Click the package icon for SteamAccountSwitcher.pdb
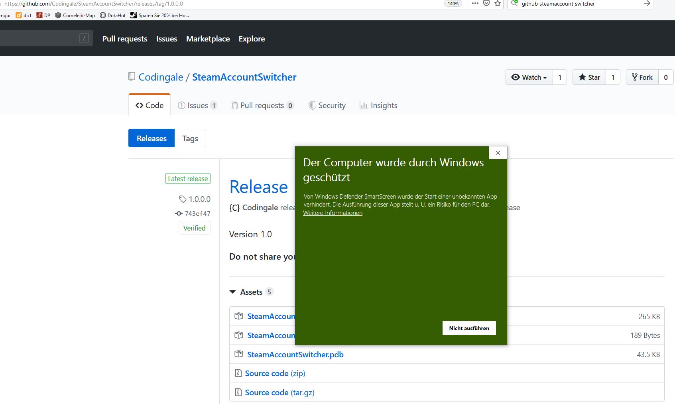The width and height of the screenshot is (675, 404). [x=239, y=354]
